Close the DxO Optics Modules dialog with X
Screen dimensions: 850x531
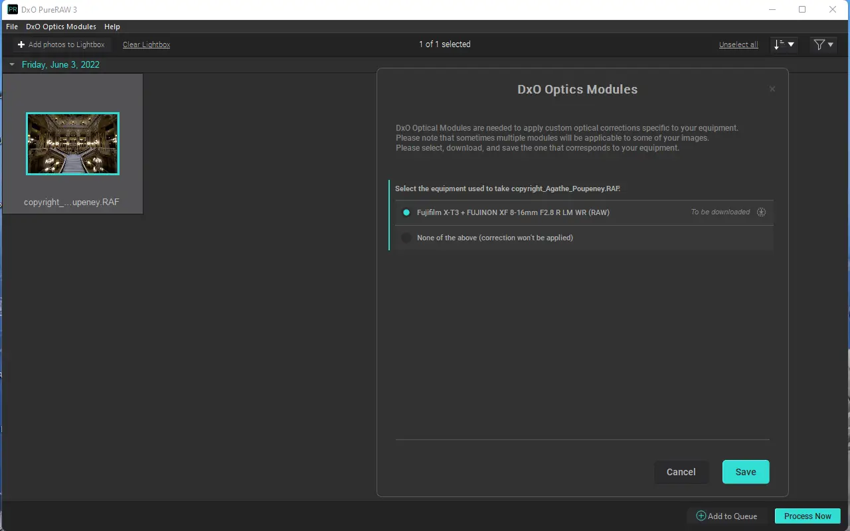point(772,89)
